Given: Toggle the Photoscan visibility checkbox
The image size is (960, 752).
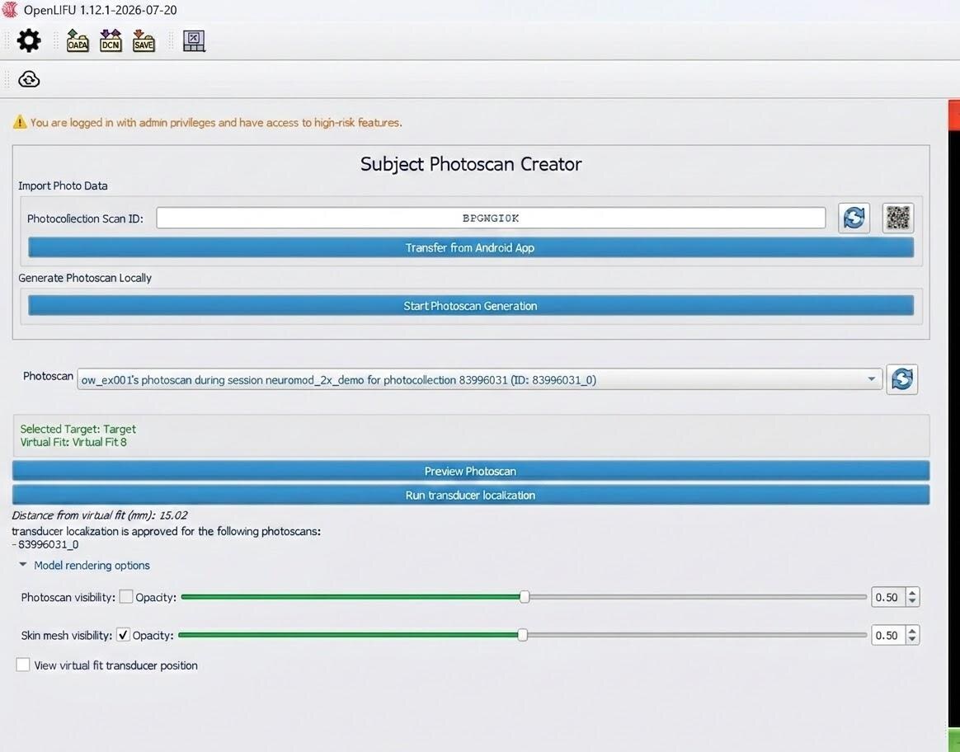Looking at the screenshot, I should [x=126, y=597].
